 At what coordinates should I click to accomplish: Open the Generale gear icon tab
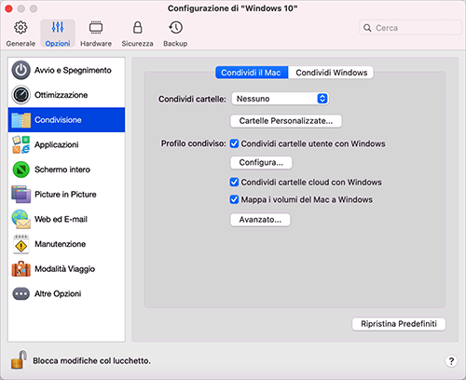[21, 28]
